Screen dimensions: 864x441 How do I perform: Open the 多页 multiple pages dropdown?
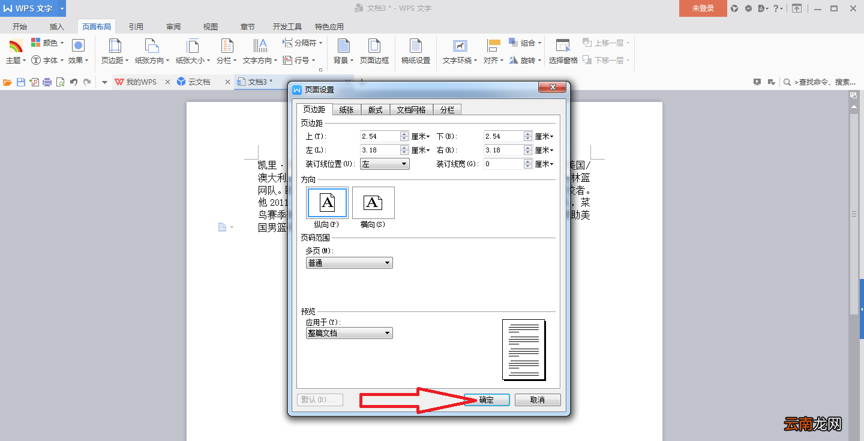(349, 263)
